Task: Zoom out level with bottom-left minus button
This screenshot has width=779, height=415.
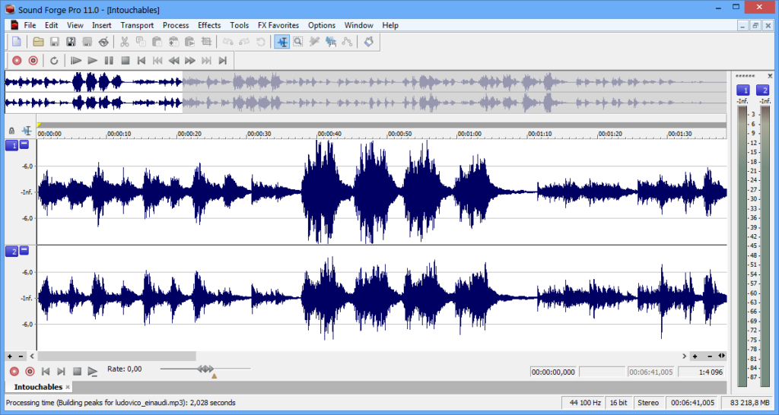Action: pos(21,356)
